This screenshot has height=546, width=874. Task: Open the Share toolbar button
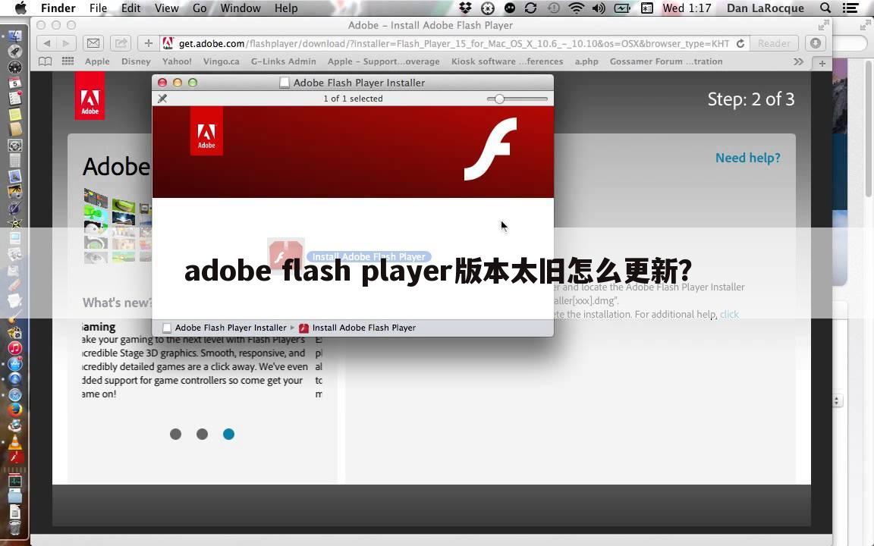click(121, 43)
